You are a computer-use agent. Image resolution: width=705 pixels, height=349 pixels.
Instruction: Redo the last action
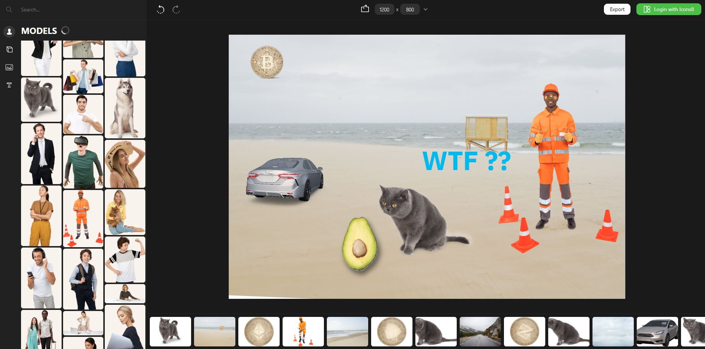tap(176, 10)
